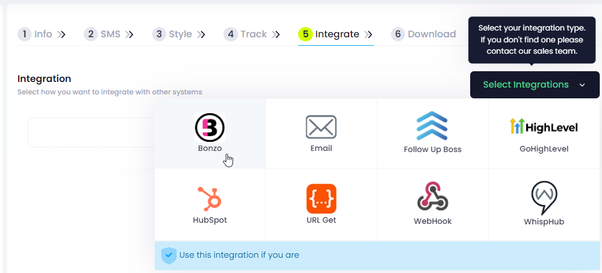Click the HubSpot label
Screen dimensions: 602x273
click(209, 220)
